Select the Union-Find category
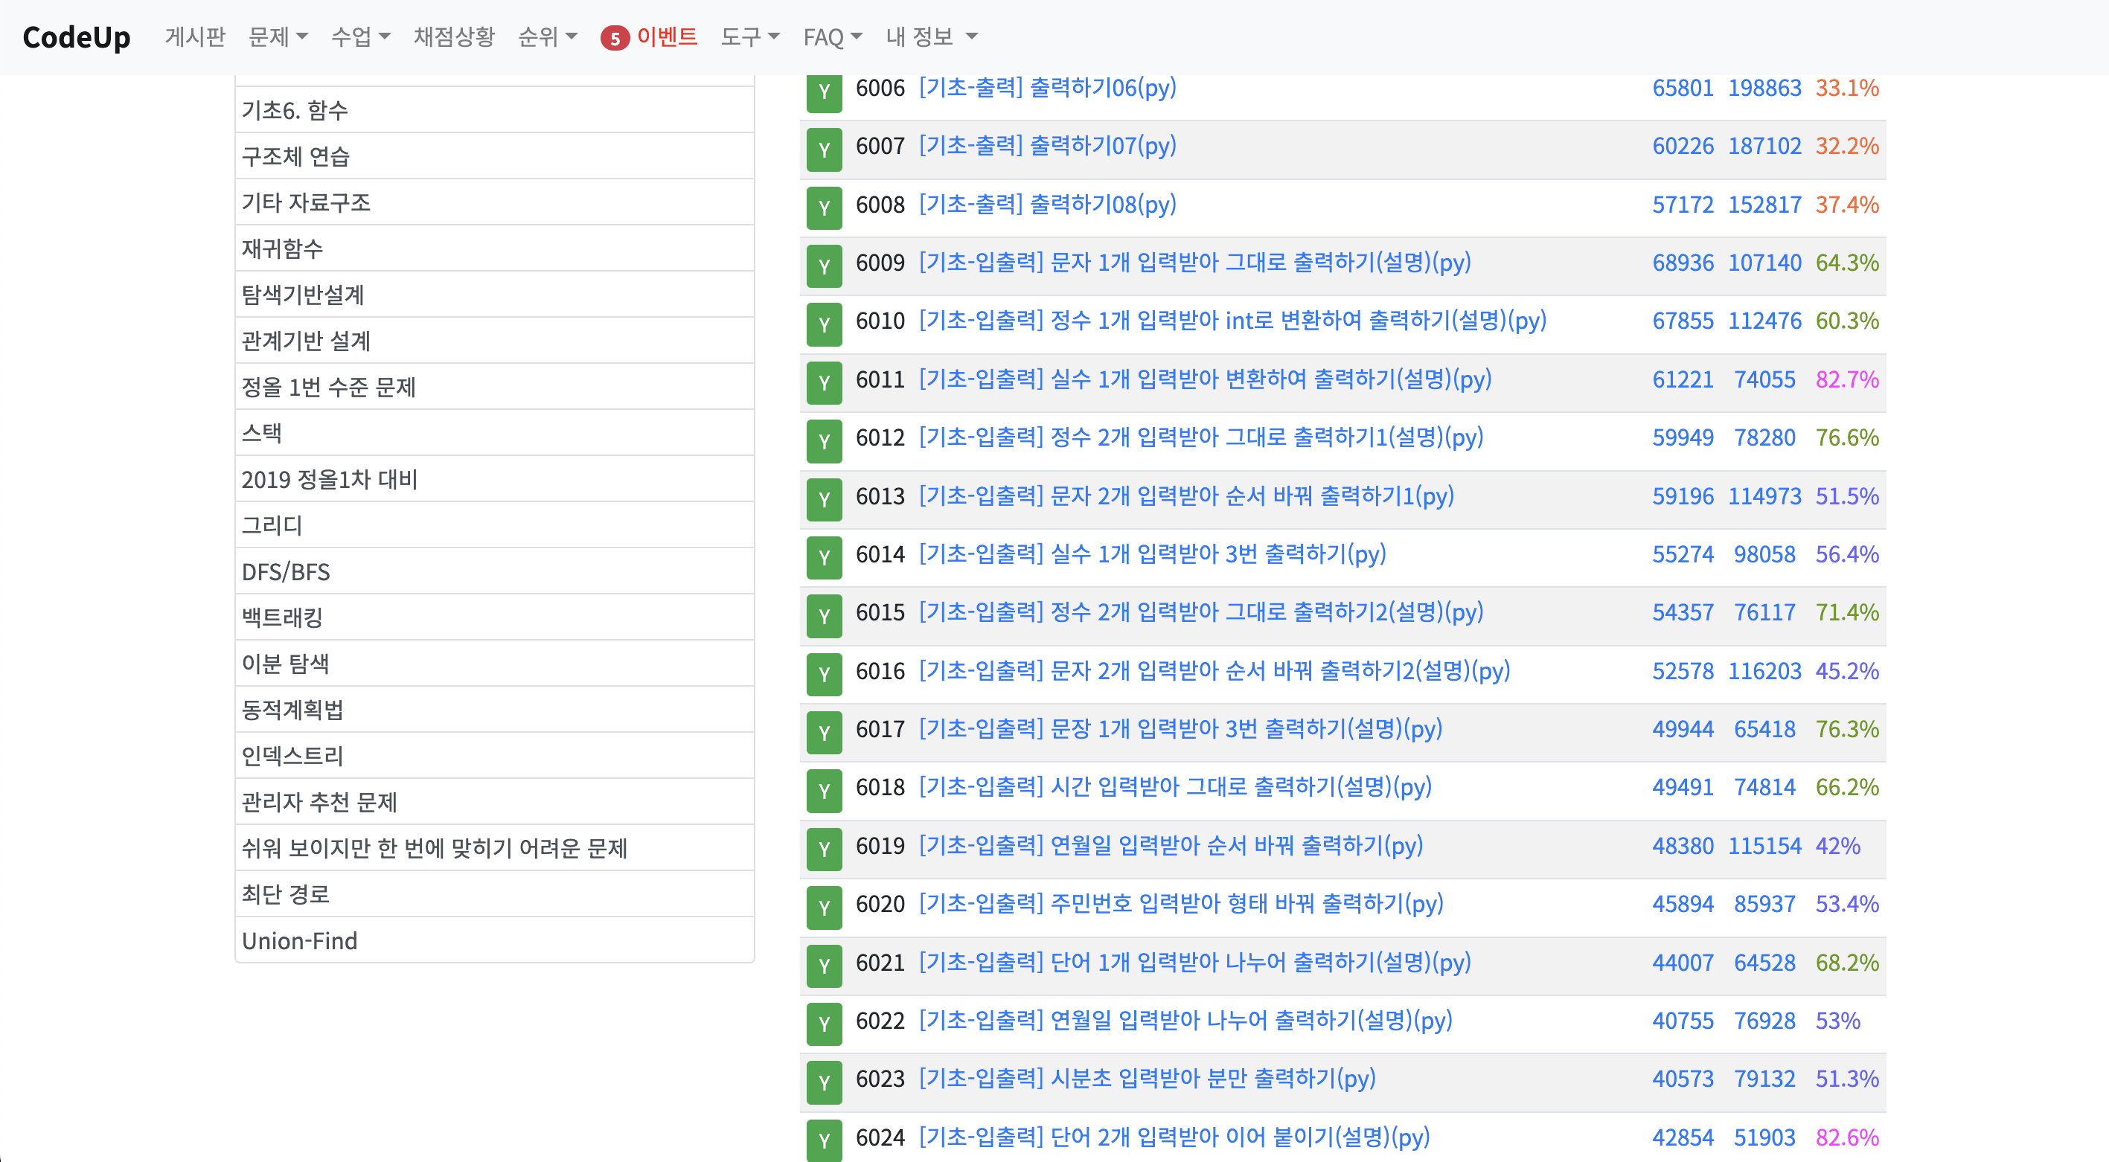 coord(494,940)
